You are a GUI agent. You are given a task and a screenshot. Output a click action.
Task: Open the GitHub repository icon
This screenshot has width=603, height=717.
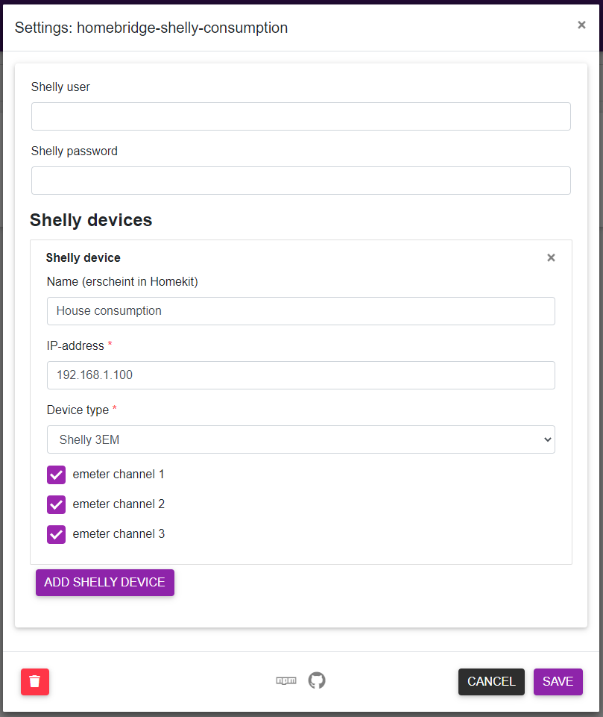click(x=317, y=680)
